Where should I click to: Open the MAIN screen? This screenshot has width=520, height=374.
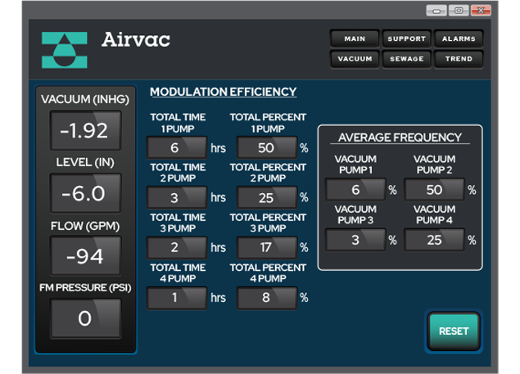[354, 38]
